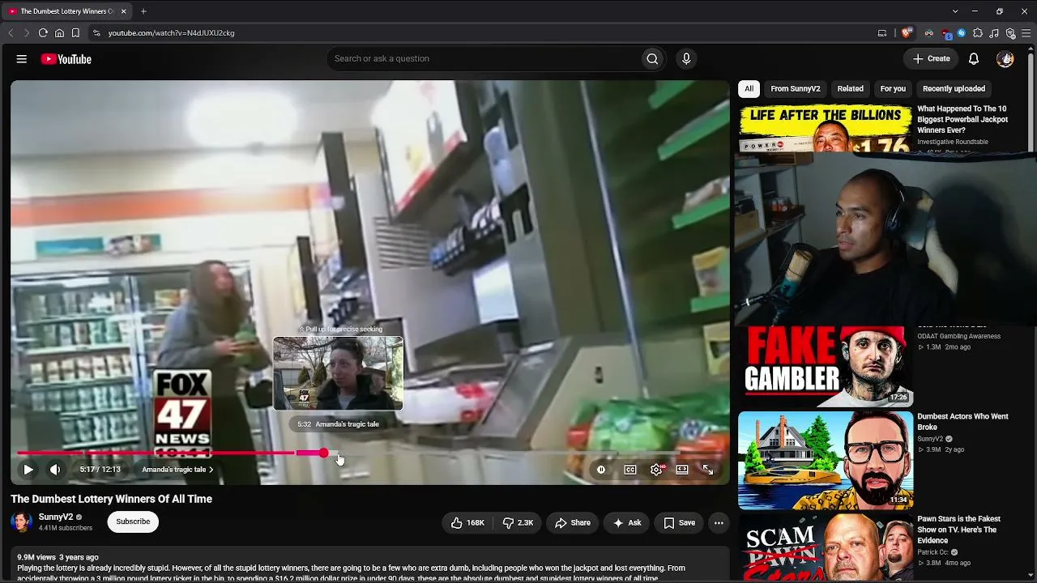Click the 9.9M views text
The image size is (1037, 583).
[36, 557]
